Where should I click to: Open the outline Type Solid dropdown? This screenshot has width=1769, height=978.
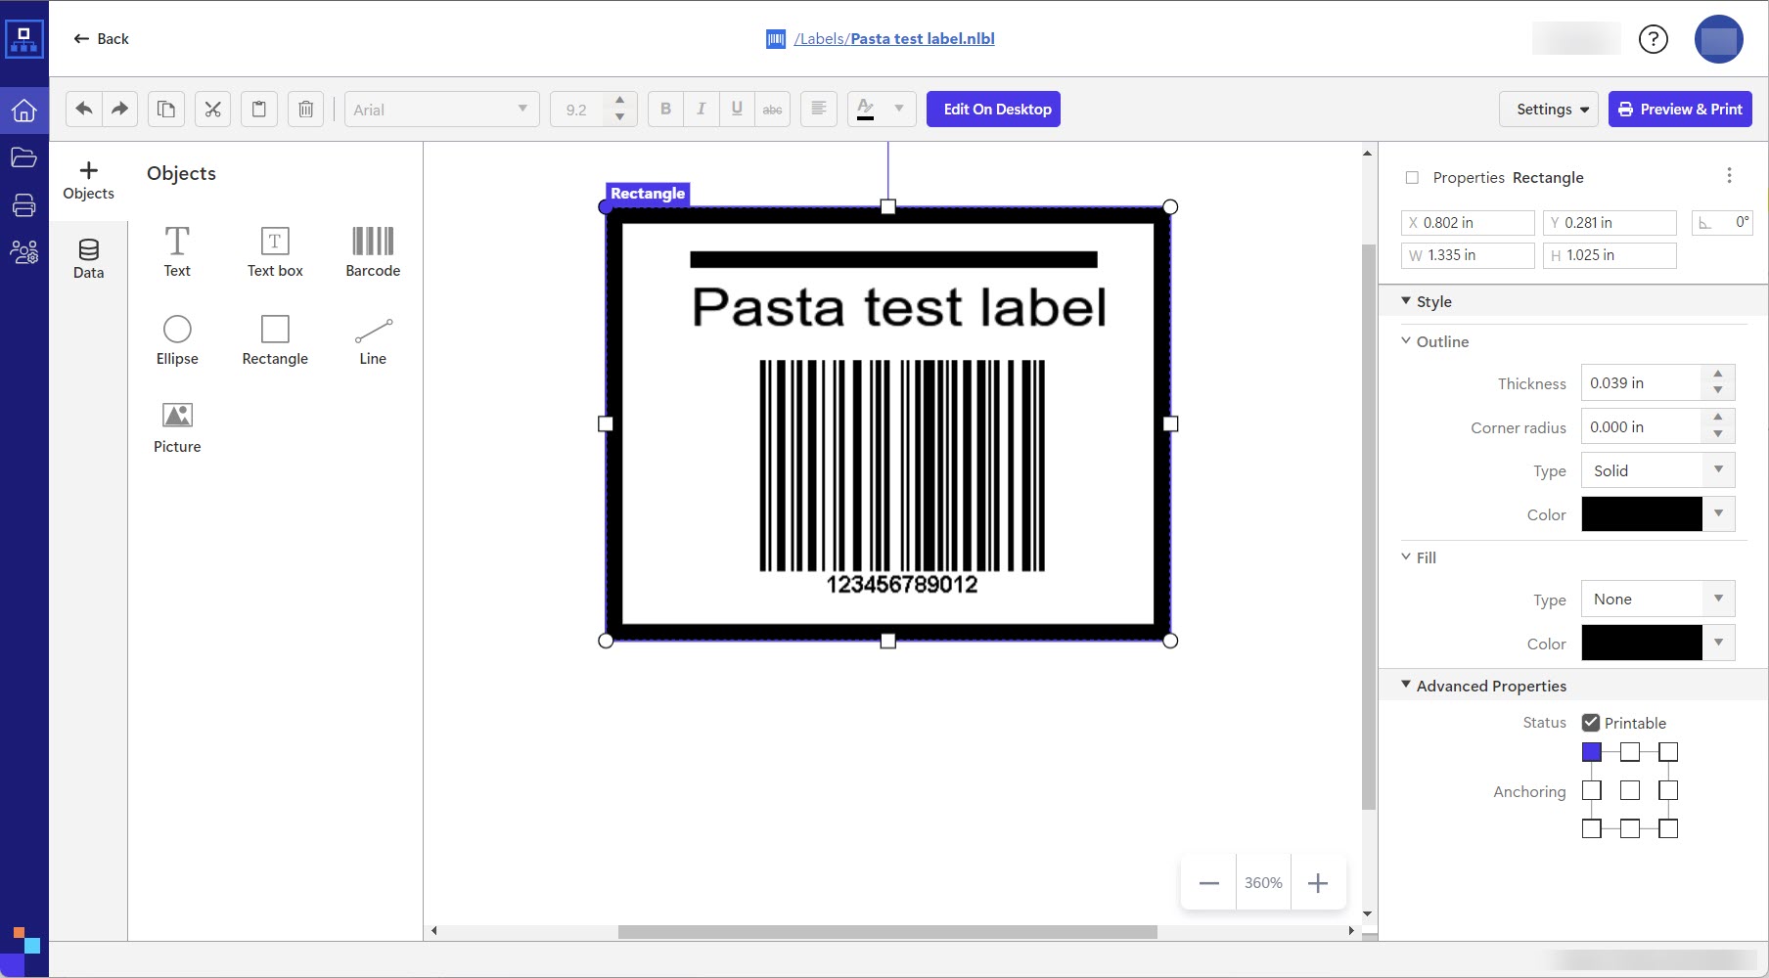[x=1657, y=470]
